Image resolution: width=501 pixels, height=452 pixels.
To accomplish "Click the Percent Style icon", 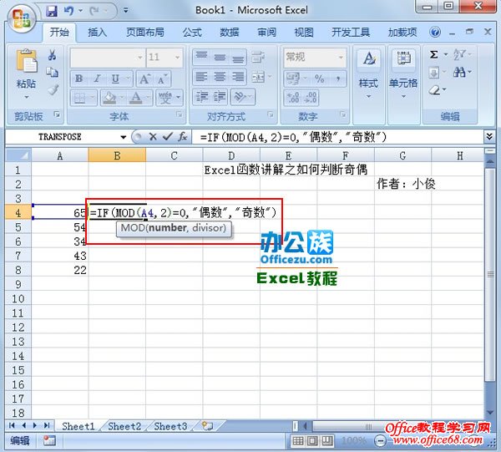I will tap(319, 79).
